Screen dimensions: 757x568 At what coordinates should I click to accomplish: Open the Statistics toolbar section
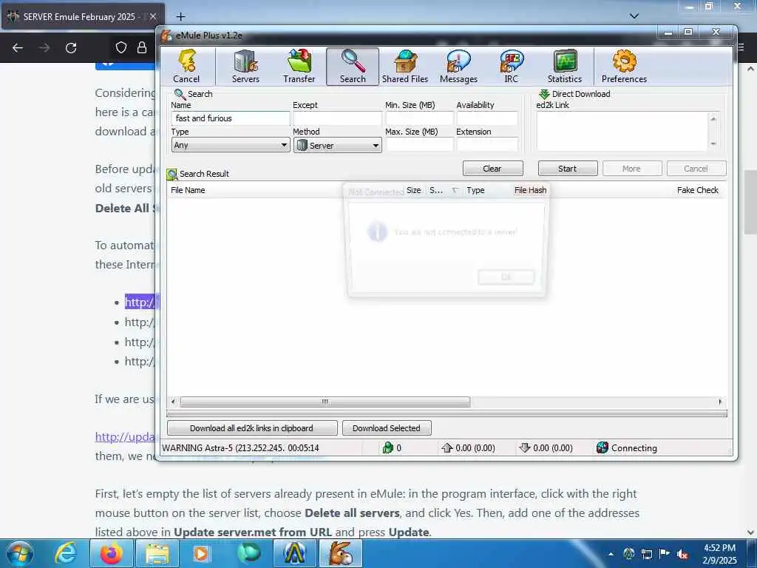coord(564,67)
